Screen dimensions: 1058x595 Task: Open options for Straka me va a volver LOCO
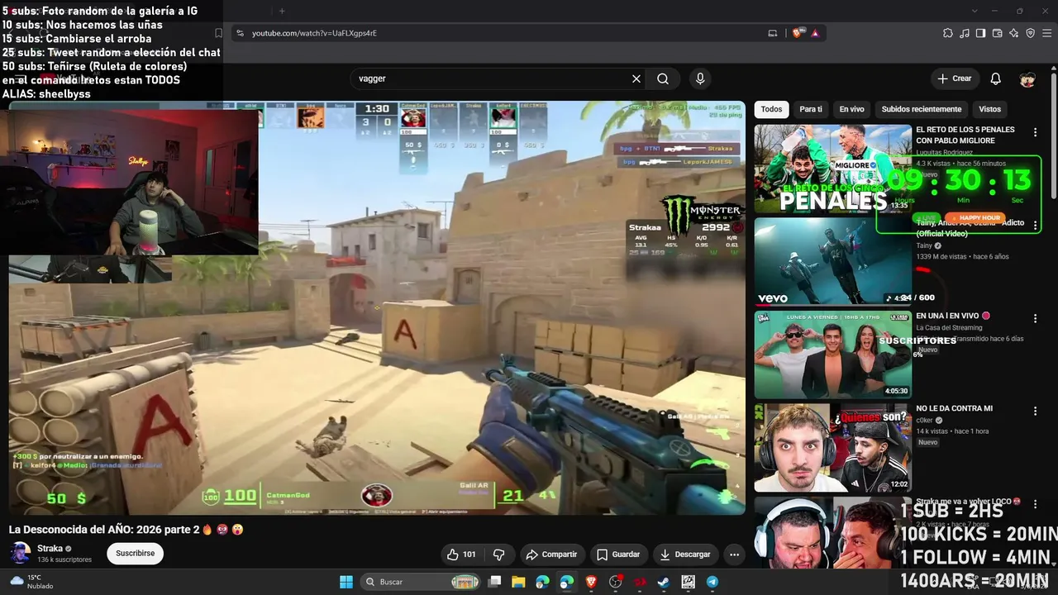[x=1035, y=504]
